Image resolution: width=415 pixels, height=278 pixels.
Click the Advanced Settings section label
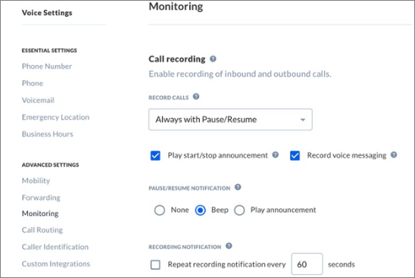pos(50,164)
